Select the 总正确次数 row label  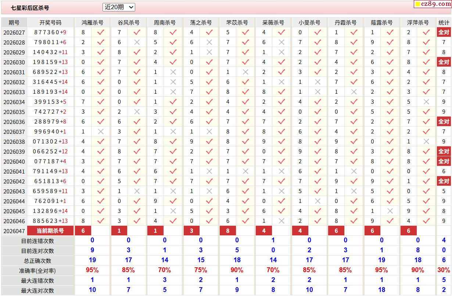coord(37,261)
